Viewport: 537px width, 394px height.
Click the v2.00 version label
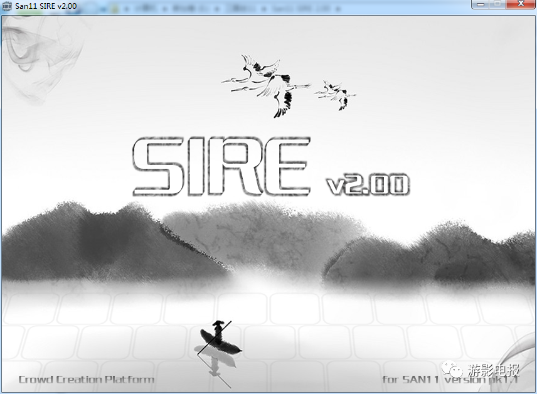(x=368, y=184)
